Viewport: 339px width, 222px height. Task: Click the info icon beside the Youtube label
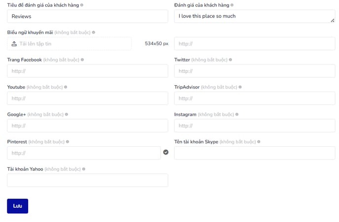pos(66,87)
